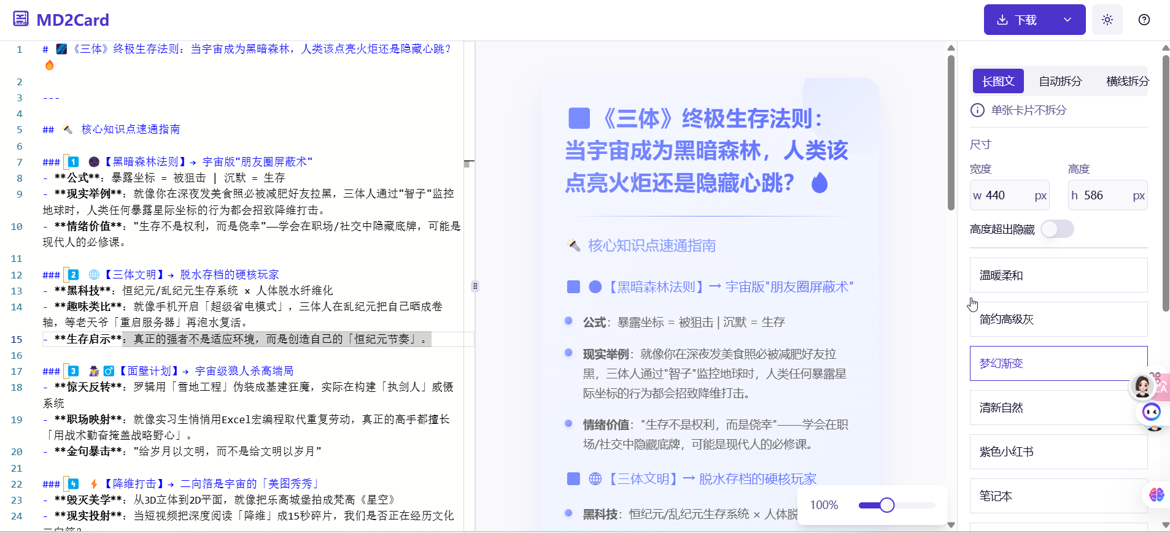Click the number 4 badge on editor line 22

click(73, 484)
